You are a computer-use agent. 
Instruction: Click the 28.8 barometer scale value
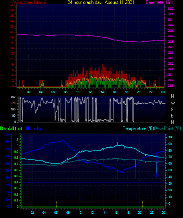(x=170, y=86)
